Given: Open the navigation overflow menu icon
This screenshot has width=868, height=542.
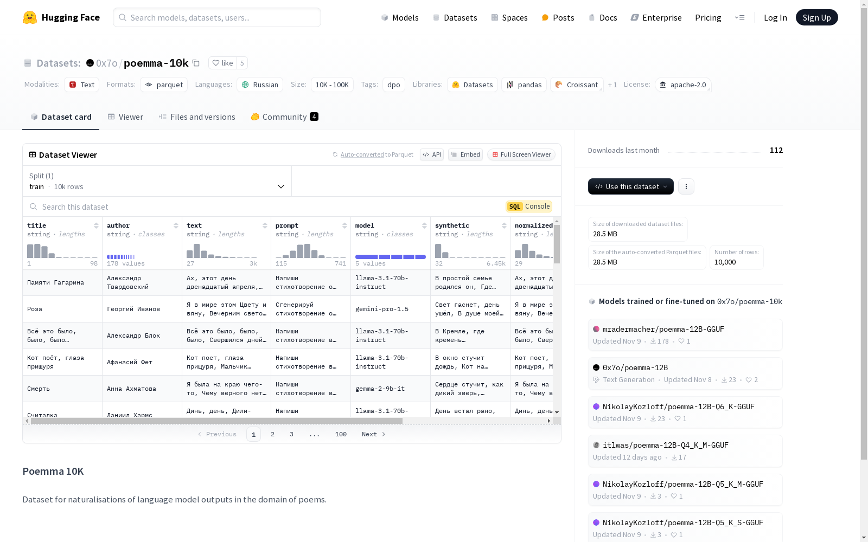Looking at the screenshot, I should pyautogui.click(x=739, y=17).
